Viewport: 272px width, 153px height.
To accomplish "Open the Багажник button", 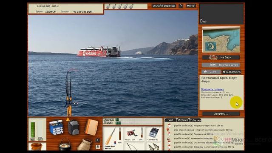I will [231, 72].
